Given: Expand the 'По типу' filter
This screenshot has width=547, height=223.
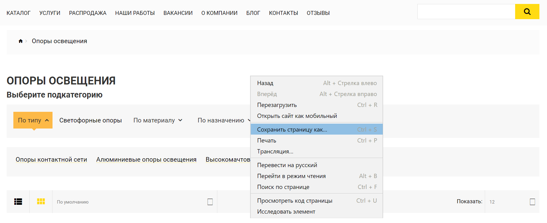Looking at the screenshot, I should coord(33,120).
